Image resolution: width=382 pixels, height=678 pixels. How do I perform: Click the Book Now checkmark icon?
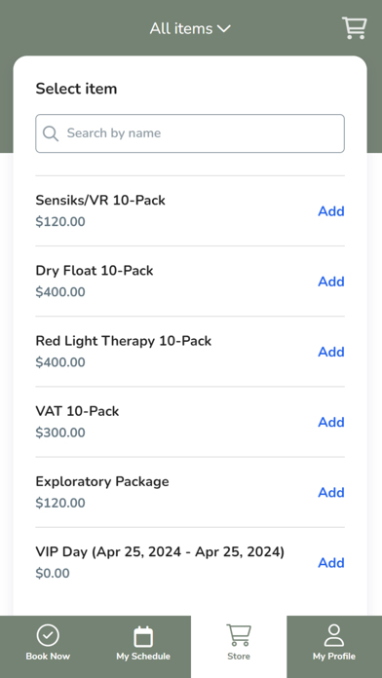point(48,635)
